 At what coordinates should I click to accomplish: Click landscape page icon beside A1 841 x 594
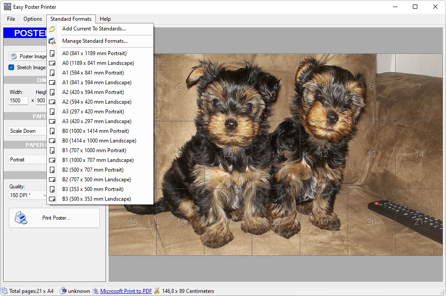click(x=52, y=82)
